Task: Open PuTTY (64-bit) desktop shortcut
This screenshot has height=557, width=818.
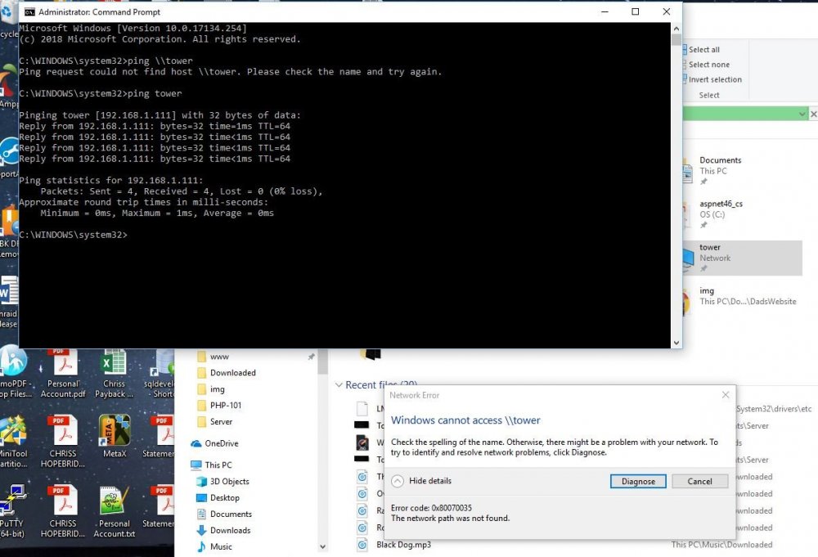Action: coord(12,511)
